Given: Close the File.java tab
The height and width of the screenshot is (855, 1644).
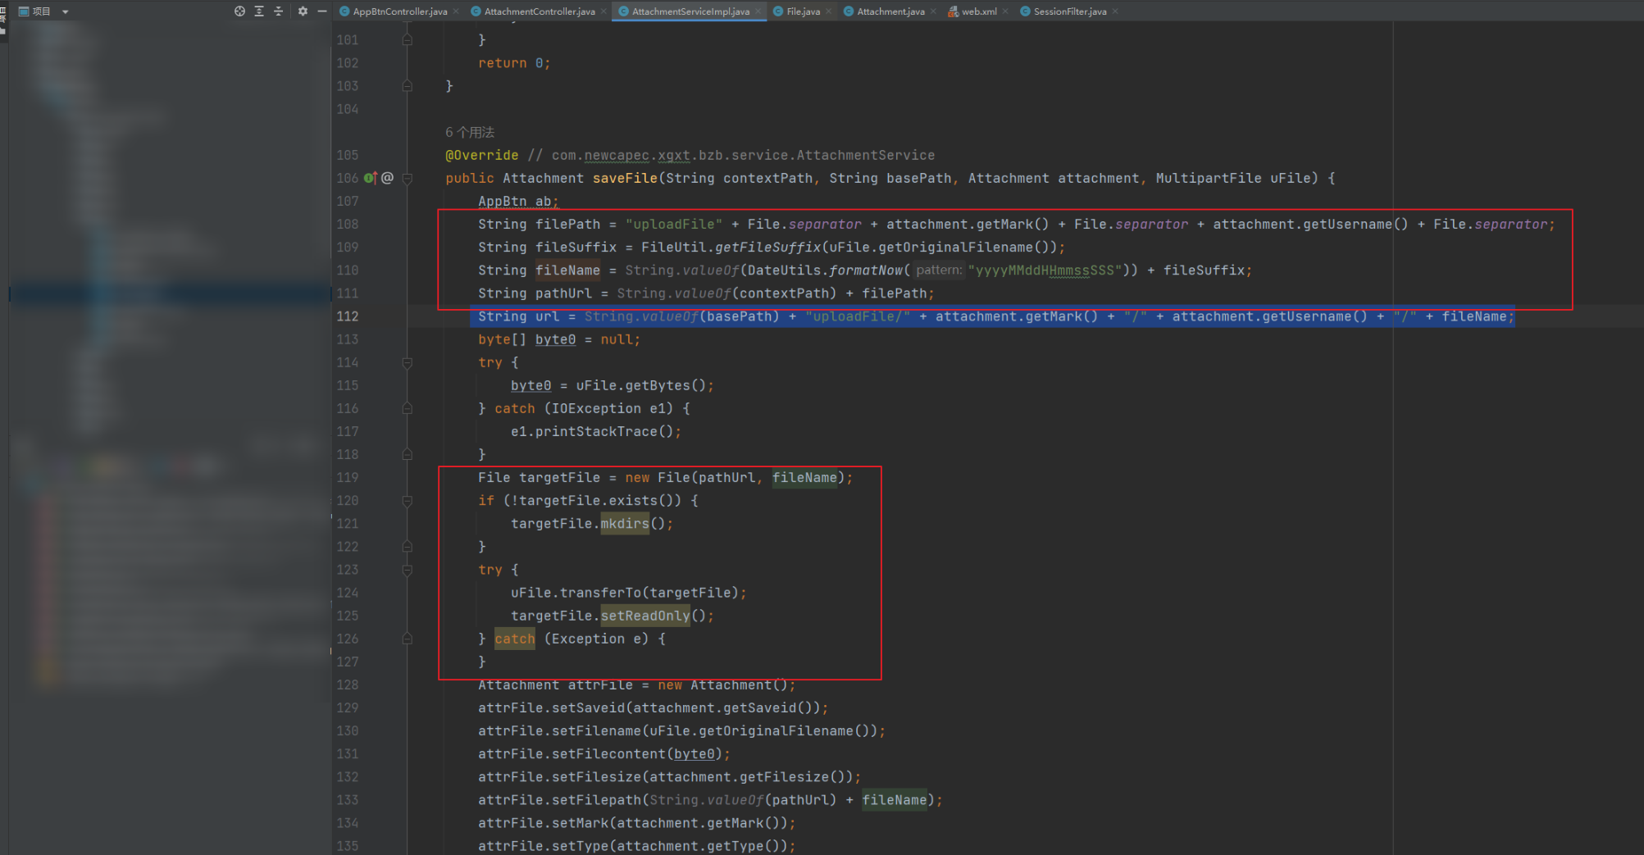Looking at the screenshot, I should pyautogui.click(x=829, y=11).
